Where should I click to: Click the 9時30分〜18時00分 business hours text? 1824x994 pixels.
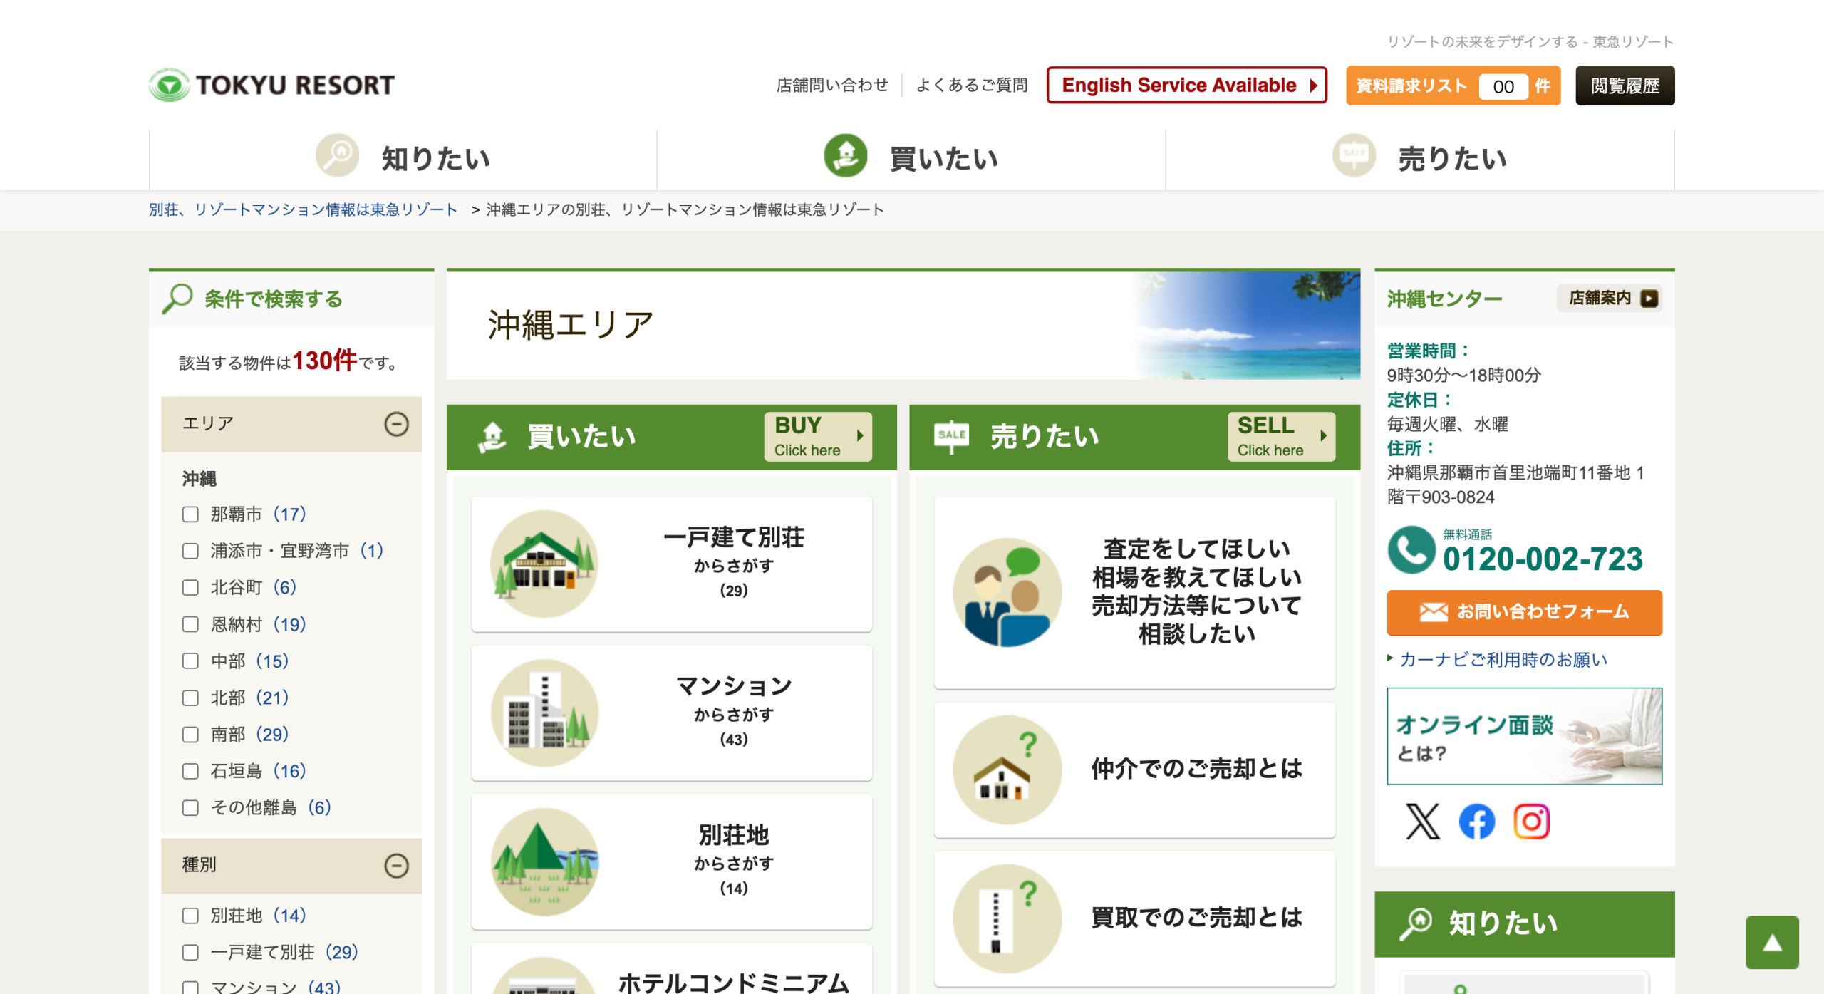coord(1463,376)
